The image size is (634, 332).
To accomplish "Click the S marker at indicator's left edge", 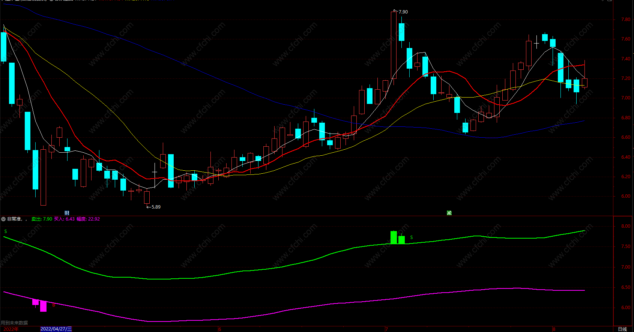I will pos(6,231).
